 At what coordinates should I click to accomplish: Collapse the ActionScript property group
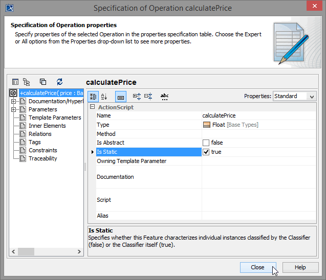point(93,107)
